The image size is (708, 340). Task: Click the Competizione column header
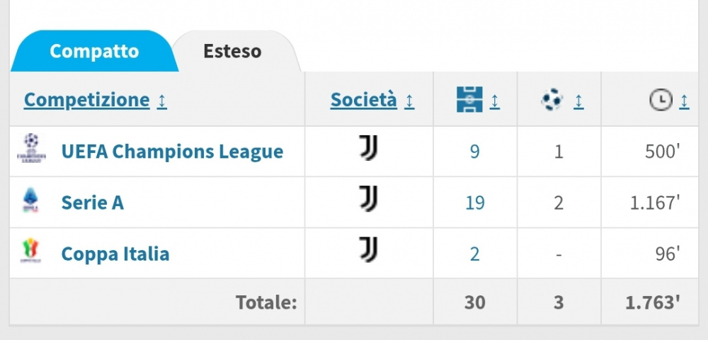coord(86,100)
